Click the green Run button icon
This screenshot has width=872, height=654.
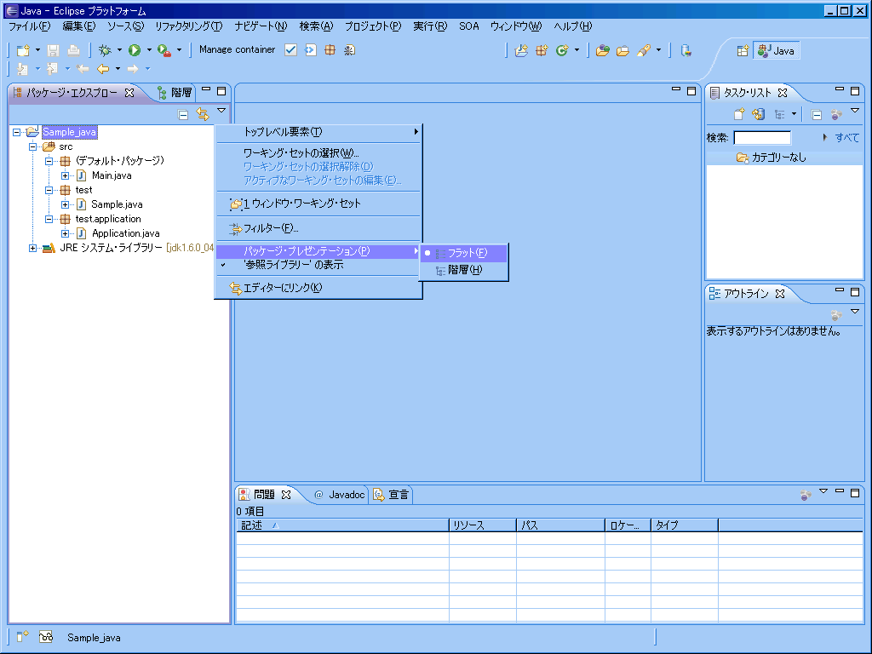pyautogui.click(x=134, y=50)
